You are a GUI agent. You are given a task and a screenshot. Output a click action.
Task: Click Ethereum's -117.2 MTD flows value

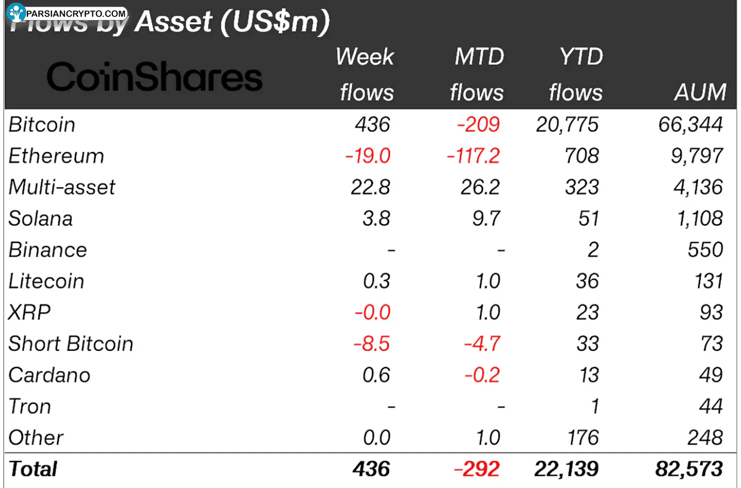473,156
